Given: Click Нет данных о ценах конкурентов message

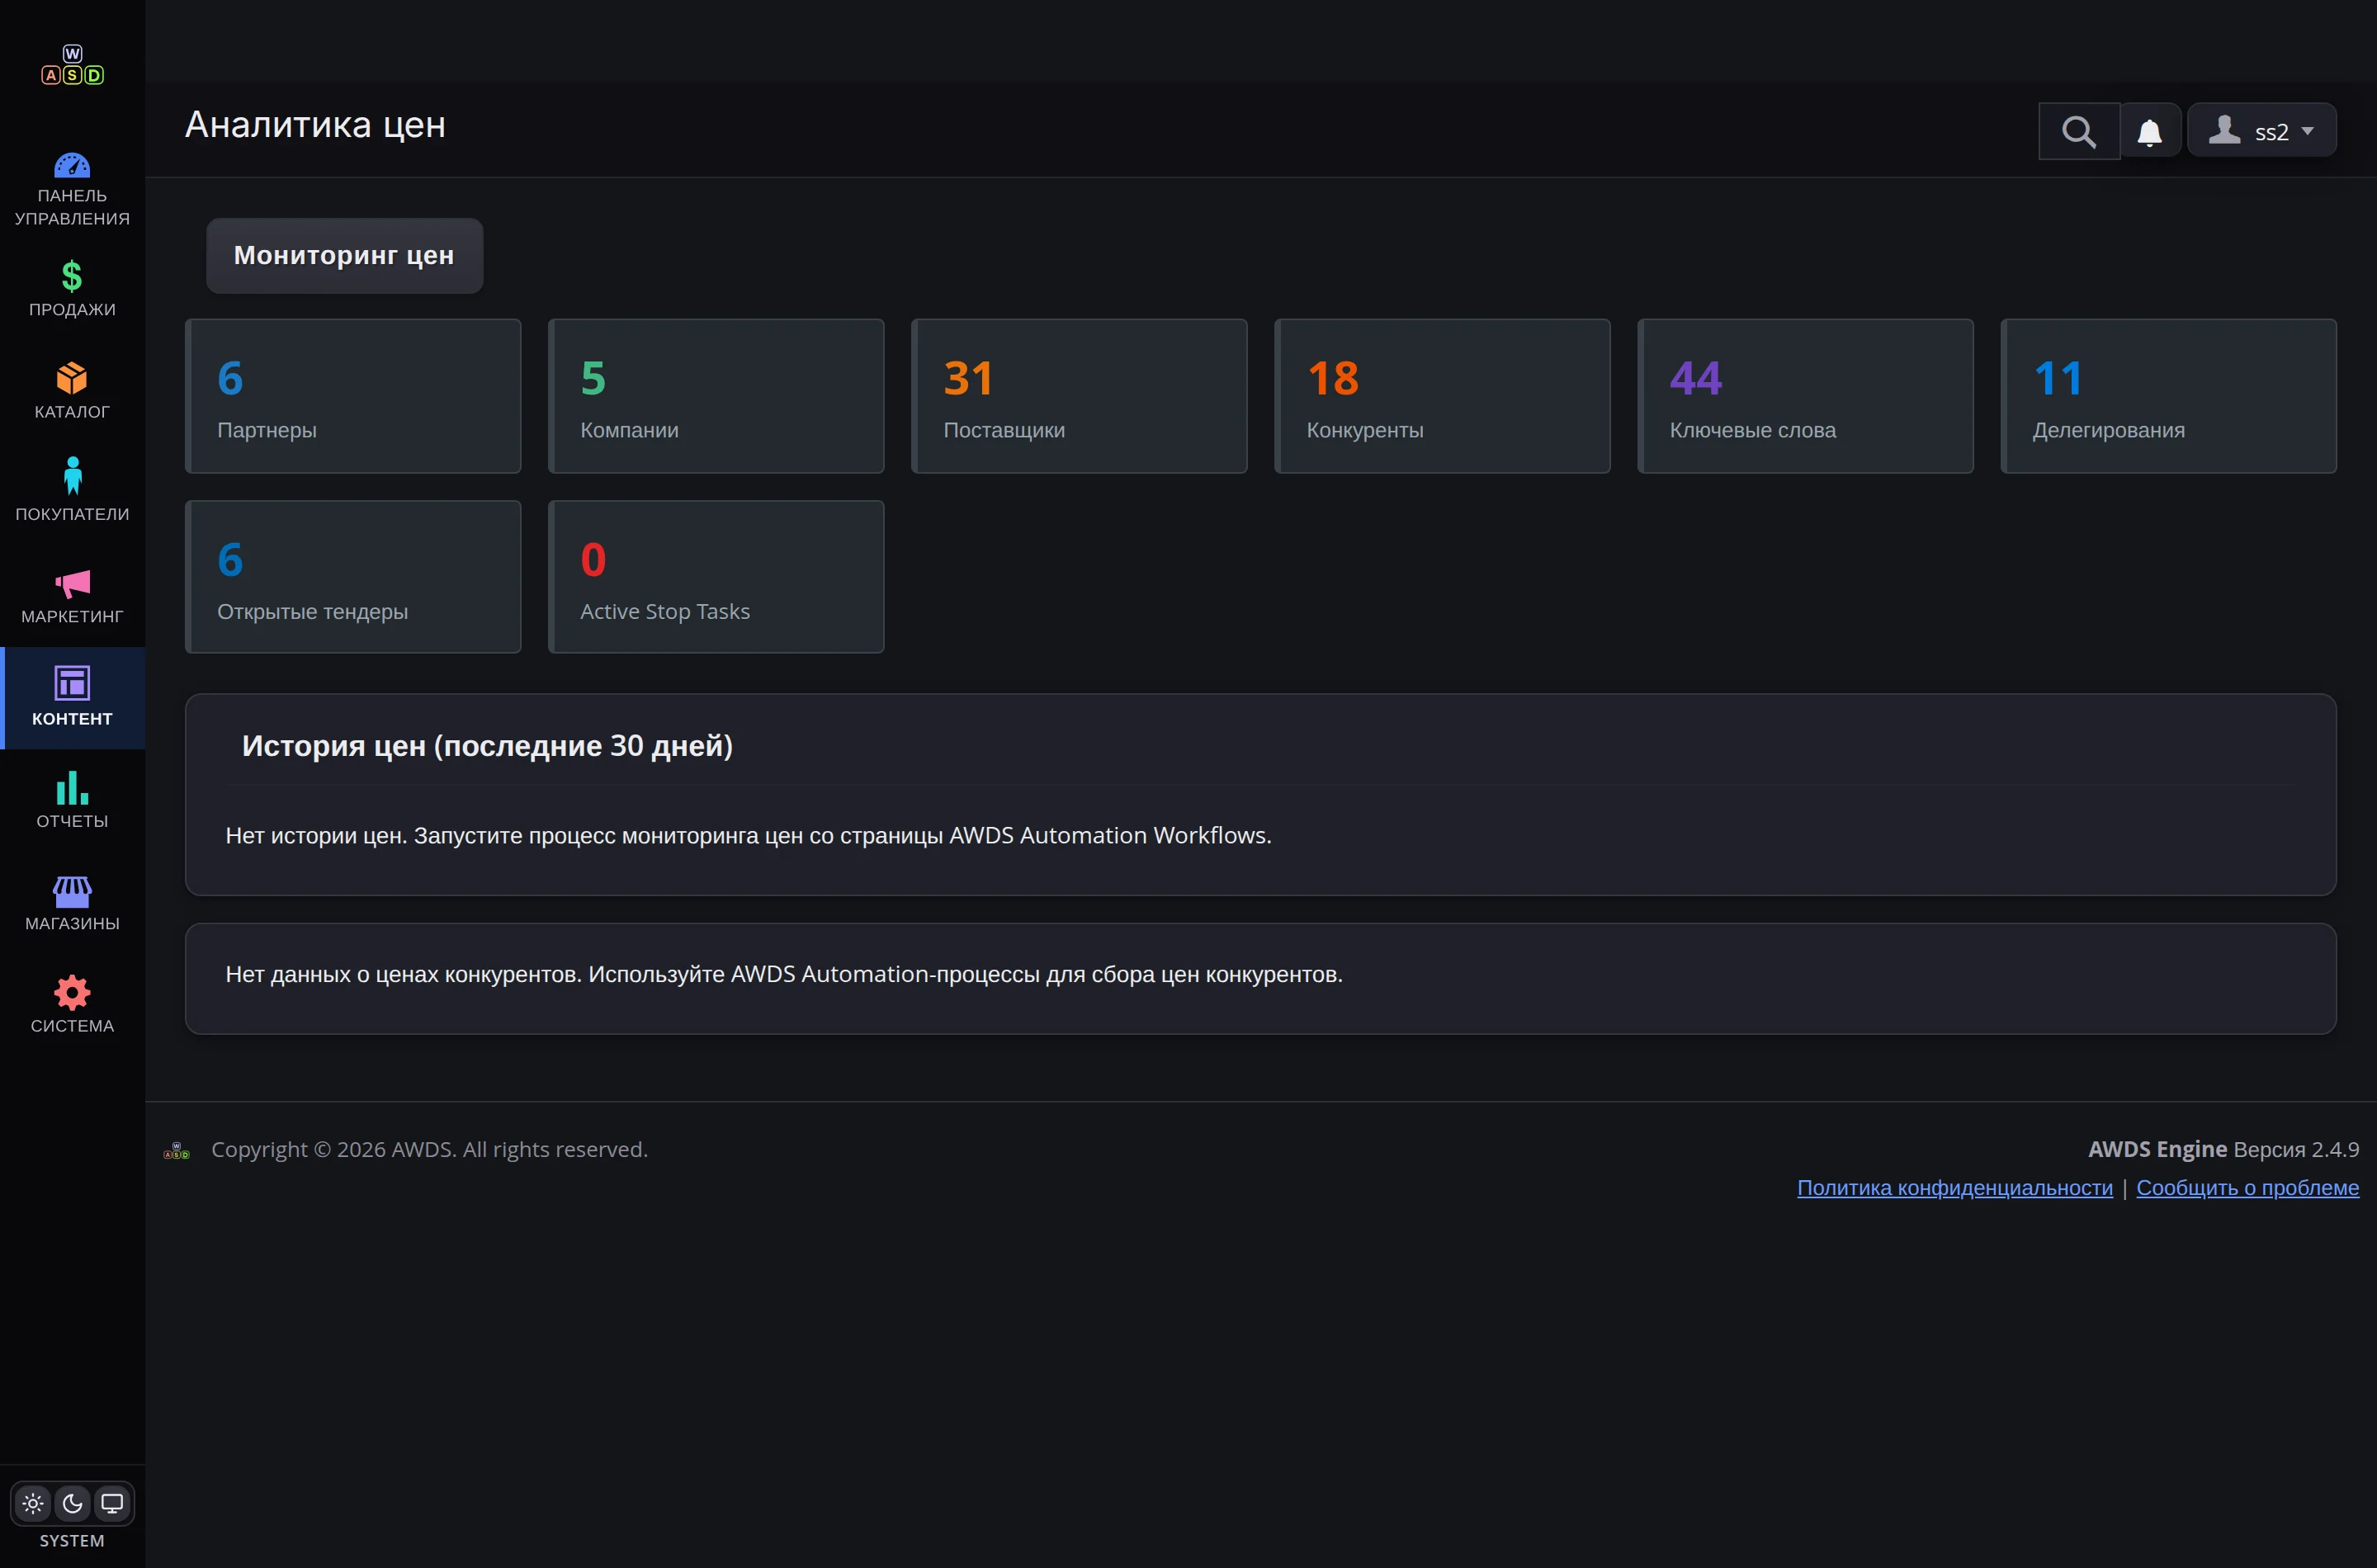Looking at the screenshot, I should [x=784, y=975].
